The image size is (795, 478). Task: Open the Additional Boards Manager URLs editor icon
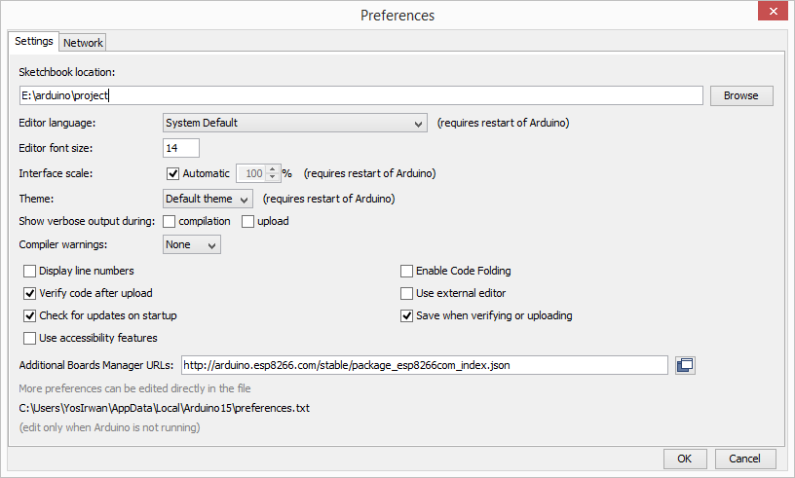click(685, 365)
